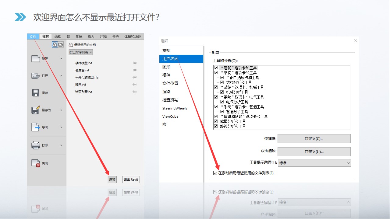Screen dimensions: 390x219
Task: Open recent file 诗雨别墅.rvt
Action: (x=84, y=92)
